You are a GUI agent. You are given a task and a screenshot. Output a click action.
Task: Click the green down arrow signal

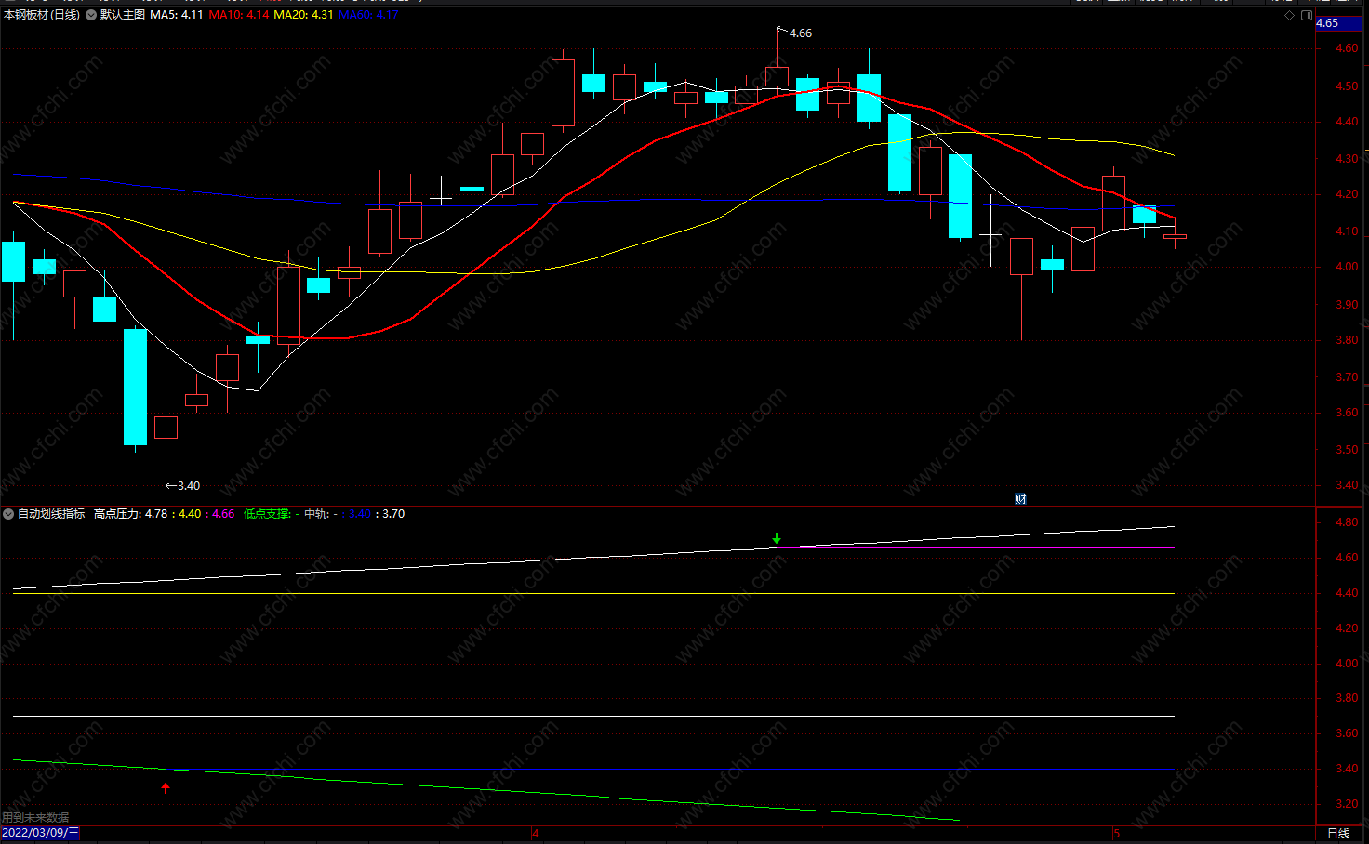[777, 539]
